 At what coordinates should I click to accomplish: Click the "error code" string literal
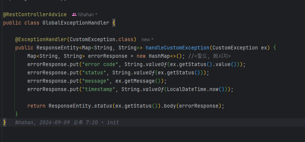point(100,64)
